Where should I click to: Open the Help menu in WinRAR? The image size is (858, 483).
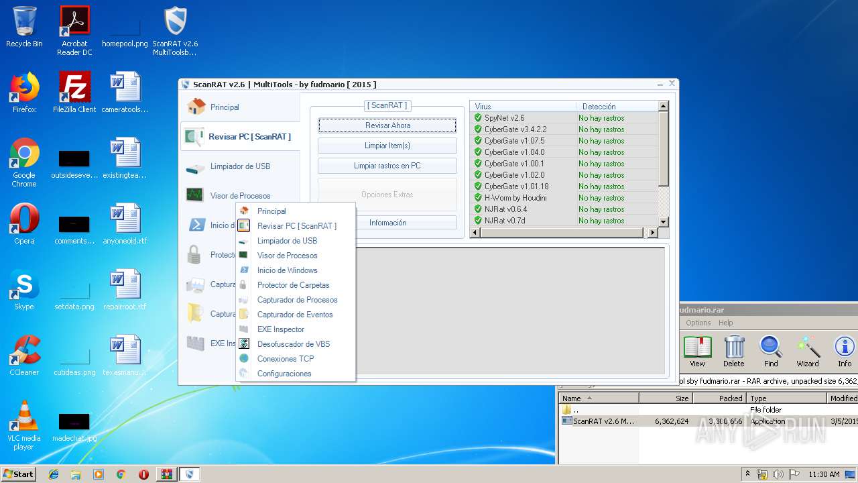click(x=726, y=323)
